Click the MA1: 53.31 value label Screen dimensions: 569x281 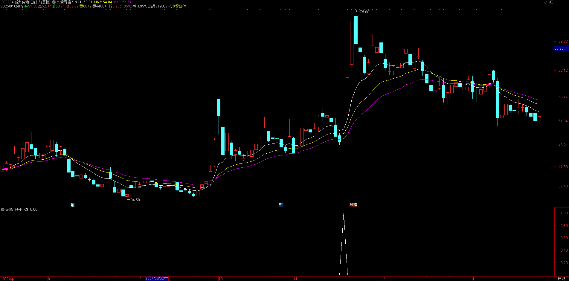[x=83, y=2]
